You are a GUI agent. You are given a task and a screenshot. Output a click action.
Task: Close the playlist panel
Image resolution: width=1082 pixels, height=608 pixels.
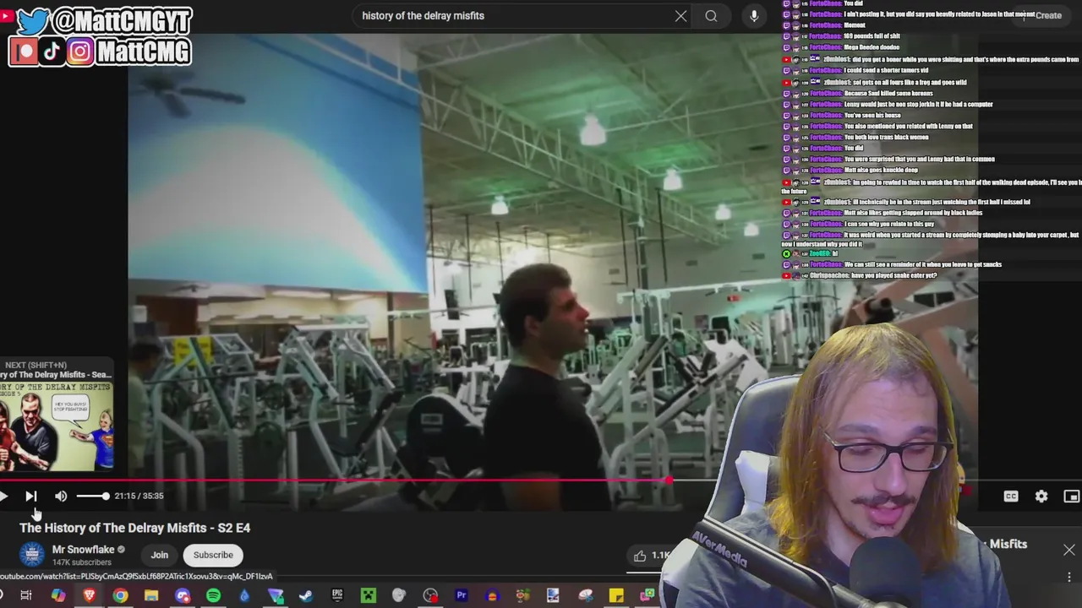[1069, 550]
